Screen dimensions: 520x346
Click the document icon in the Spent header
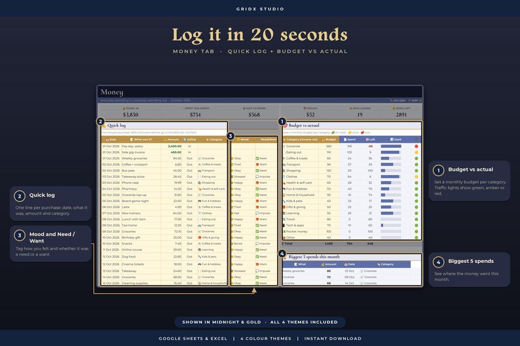345,139
